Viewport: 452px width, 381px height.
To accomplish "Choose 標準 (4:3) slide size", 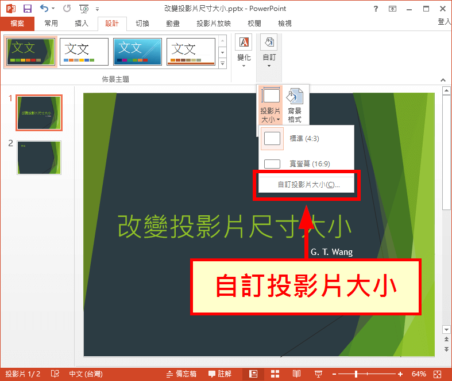I will (x=307, y=139).
